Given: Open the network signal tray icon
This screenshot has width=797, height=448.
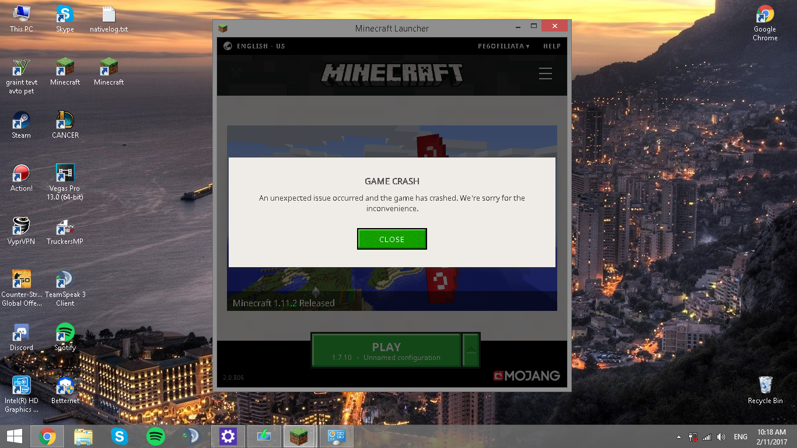Looking at the screenshot, I should (707, 437).
